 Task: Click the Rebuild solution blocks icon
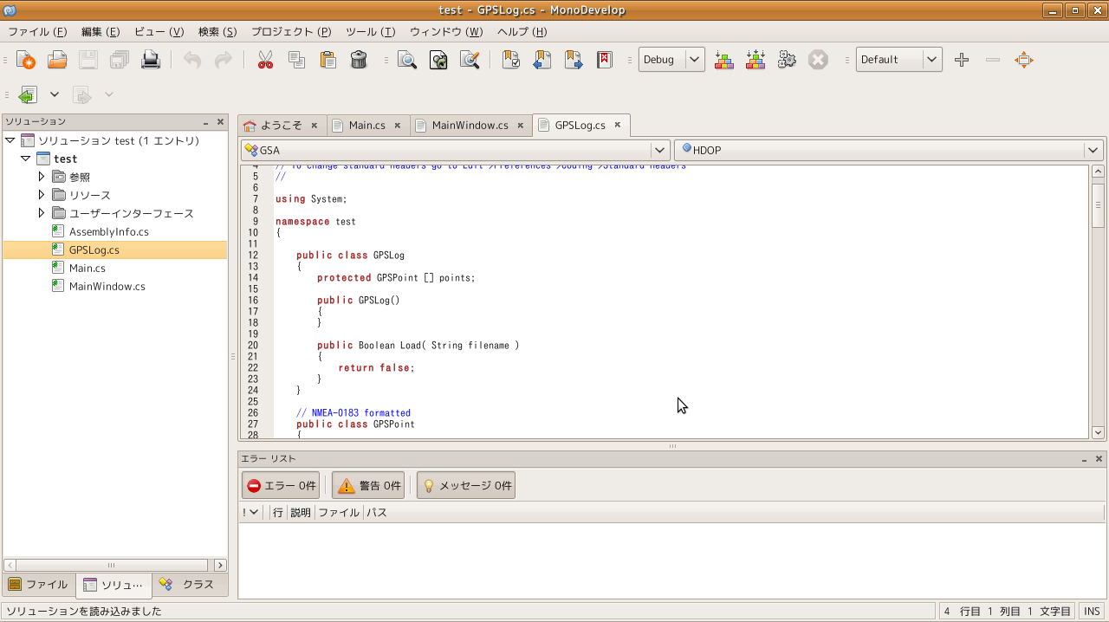click(756, 60)
